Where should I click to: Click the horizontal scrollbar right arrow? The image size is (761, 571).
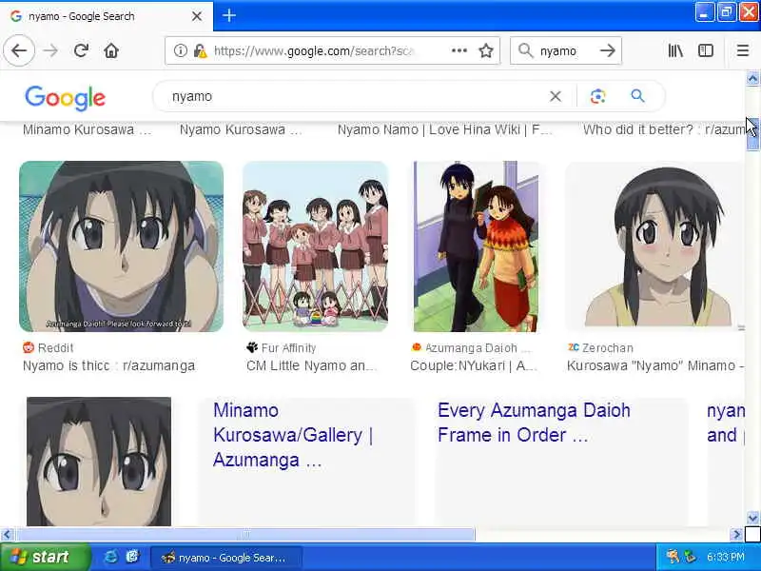click(x=736, y=535)
